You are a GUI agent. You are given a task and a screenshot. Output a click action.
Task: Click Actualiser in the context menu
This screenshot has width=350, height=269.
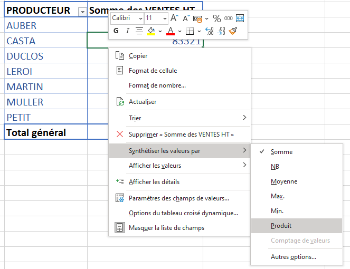142,102
